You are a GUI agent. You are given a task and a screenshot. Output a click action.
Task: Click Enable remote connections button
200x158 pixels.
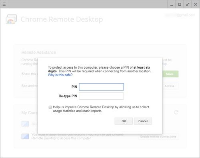tap(158, 136)
